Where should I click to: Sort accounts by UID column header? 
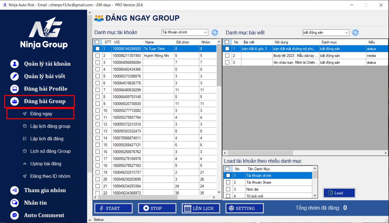coord(127,42)
